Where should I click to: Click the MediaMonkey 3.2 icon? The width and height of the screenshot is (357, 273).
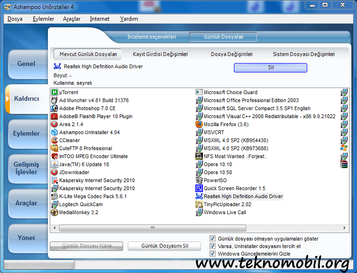54,212
